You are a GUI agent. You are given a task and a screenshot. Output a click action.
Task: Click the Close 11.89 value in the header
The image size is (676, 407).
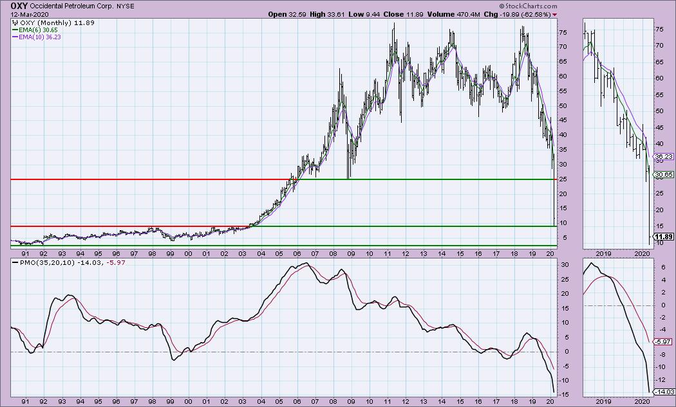tap(403, 14)
